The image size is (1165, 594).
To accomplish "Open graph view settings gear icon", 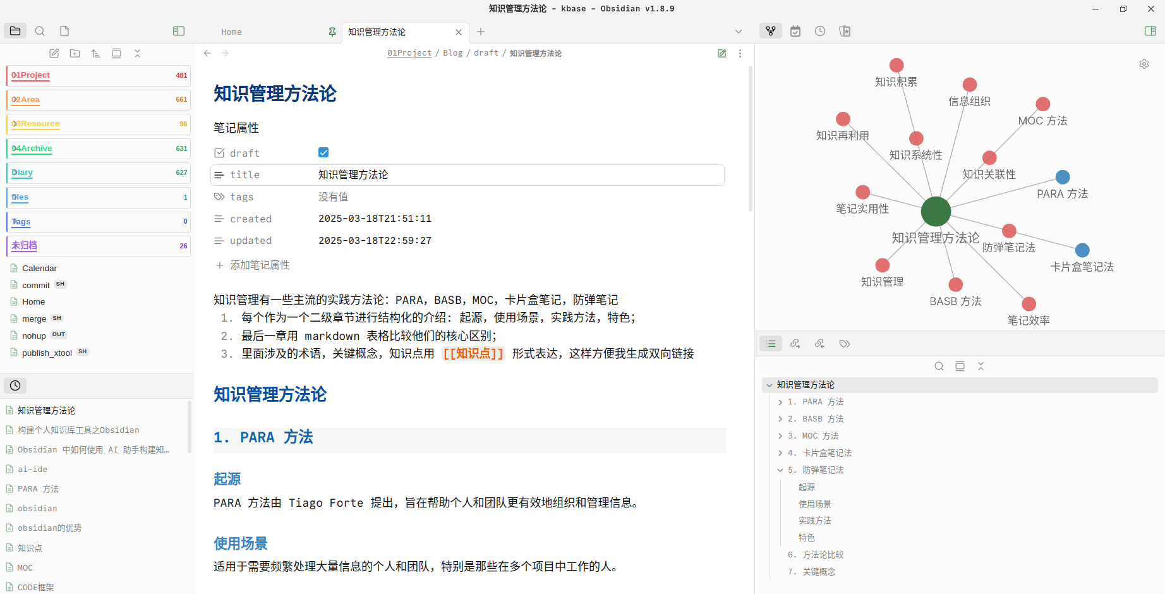I will click(1144, 64).
